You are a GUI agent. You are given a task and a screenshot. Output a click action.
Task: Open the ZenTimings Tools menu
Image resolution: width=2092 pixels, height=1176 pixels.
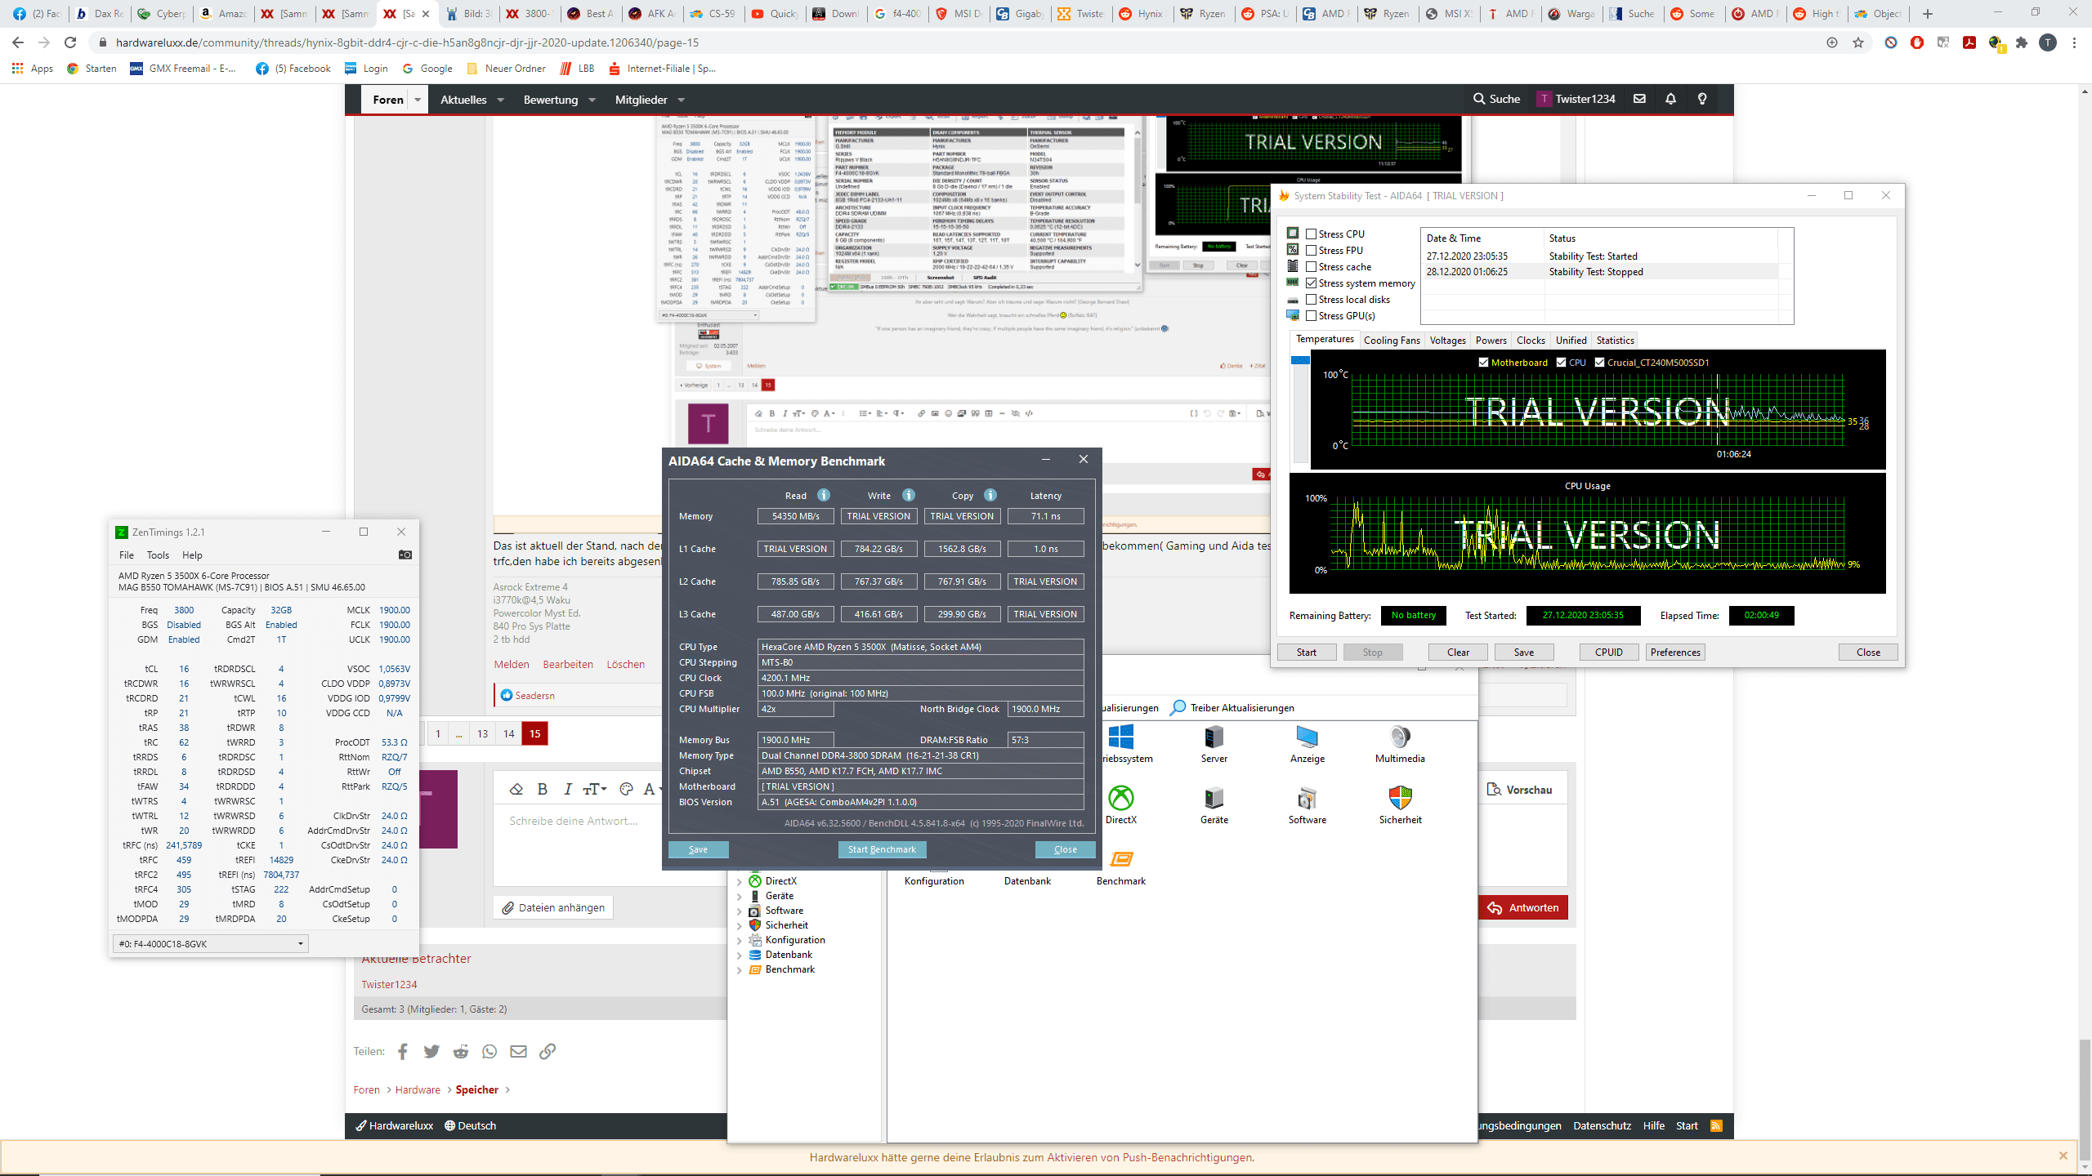(158, 555)
